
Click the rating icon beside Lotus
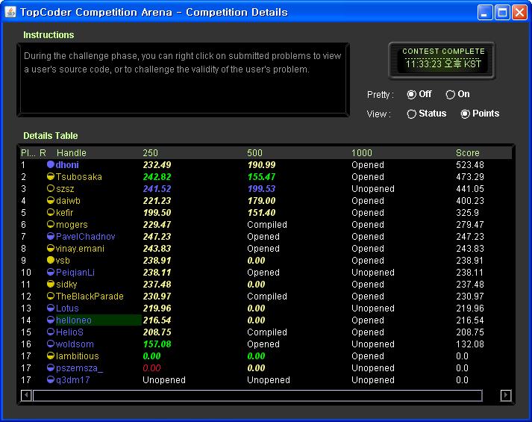click(51, 308)
